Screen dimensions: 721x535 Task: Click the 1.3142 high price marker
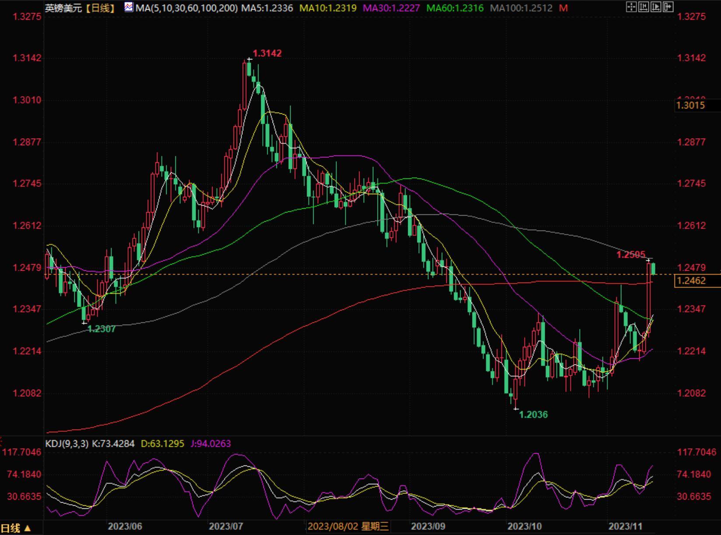tap(267, 53)
